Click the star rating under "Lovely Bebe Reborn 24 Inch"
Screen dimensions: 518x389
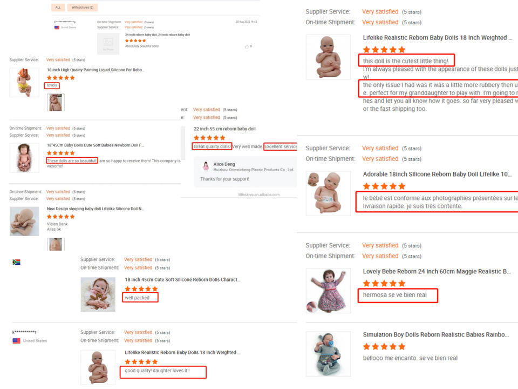[384, 284]
